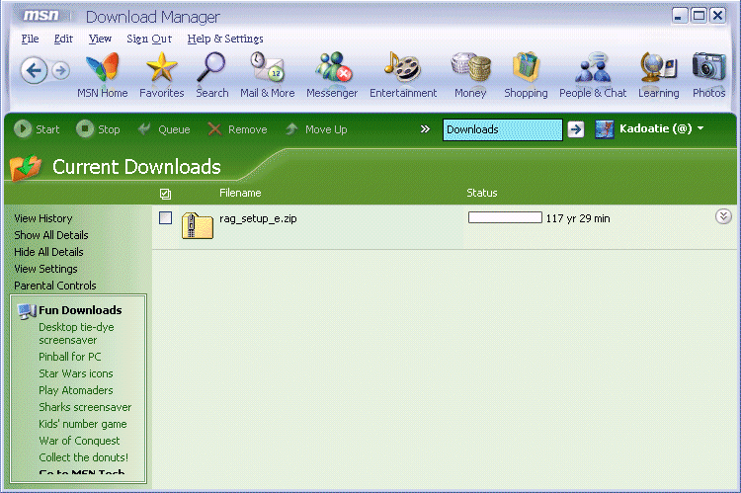Open Sharks screensaver link
The image size is (741, 493).
85,407
